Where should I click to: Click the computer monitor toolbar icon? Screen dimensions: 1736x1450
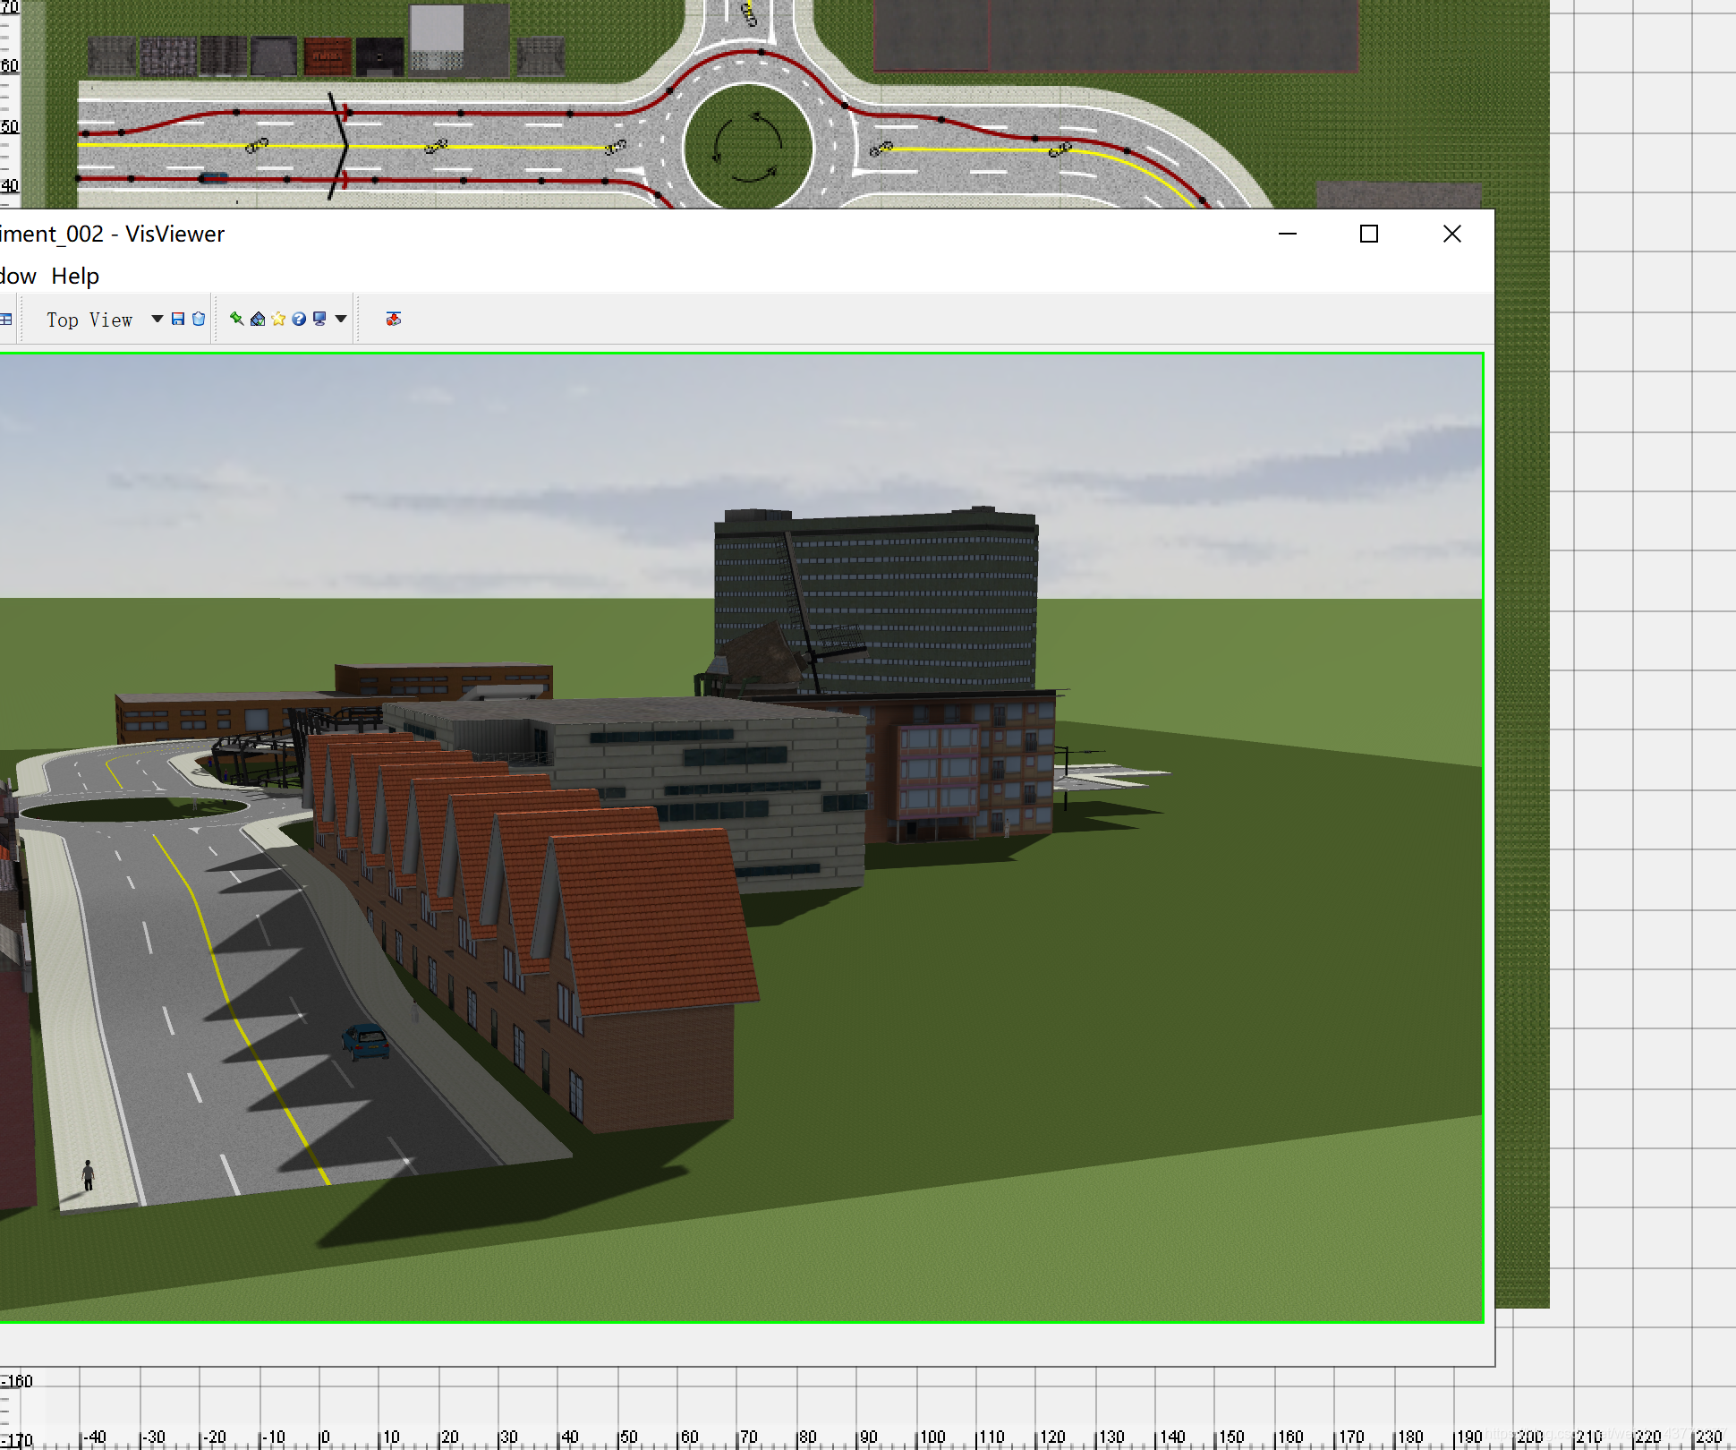coord(319,320)
